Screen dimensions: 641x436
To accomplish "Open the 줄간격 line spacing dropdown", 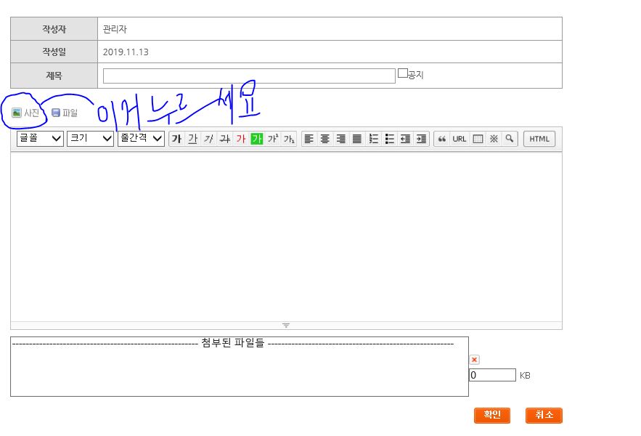I will [141, 138].
